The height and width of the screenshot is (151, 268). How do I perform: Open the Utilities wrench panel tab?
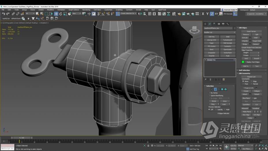pos(228,24)
